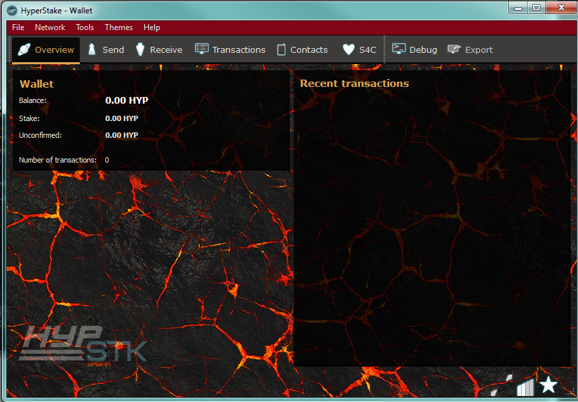Viewport: 578px width, 402px height.
Task: Click the Wallet heading
Action: (x=37, y=84)
